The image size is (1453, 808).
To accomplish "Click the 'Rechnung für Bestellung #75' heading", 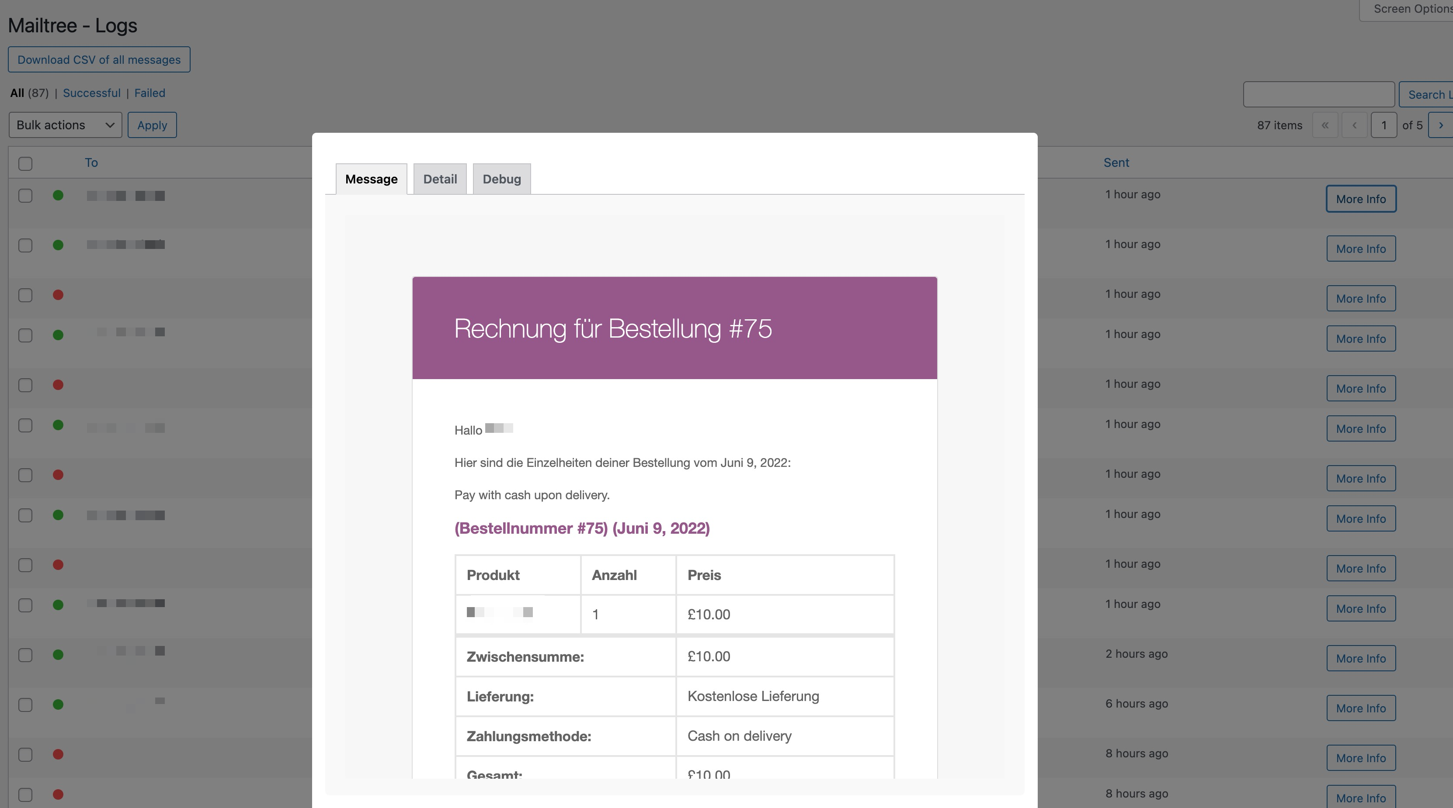I will [x=613, y=328].
